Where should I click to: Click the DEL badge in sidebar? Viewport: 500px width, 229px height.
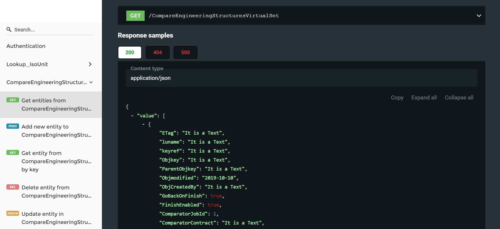13,187
